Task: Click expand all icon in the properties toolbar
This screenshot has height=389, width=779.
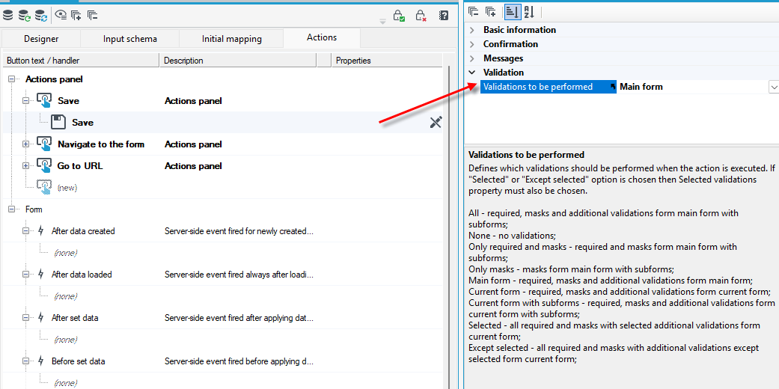Action: (490, 11)
